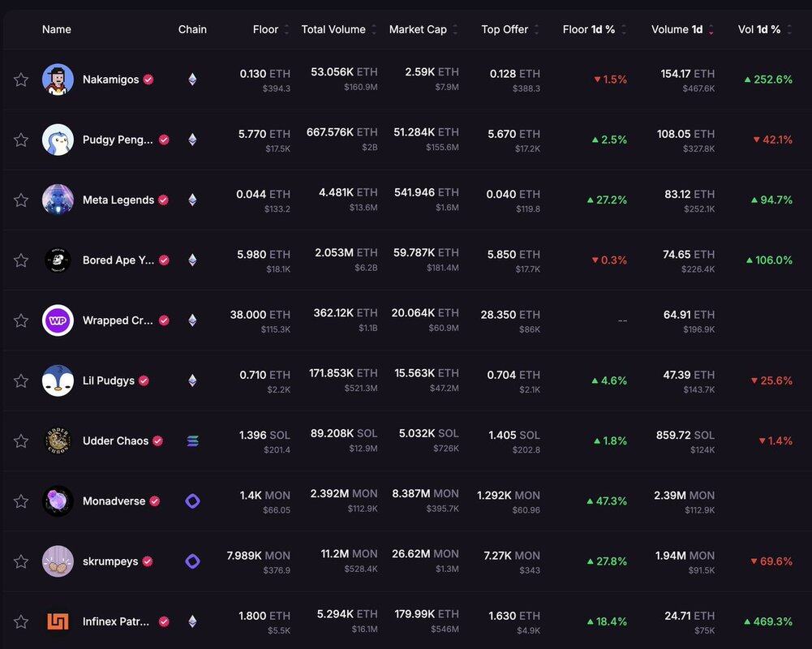Click the Udder Chaos Solana chain icon
The height and width of the screenshot is (649, 812).
tap(192, 441)
